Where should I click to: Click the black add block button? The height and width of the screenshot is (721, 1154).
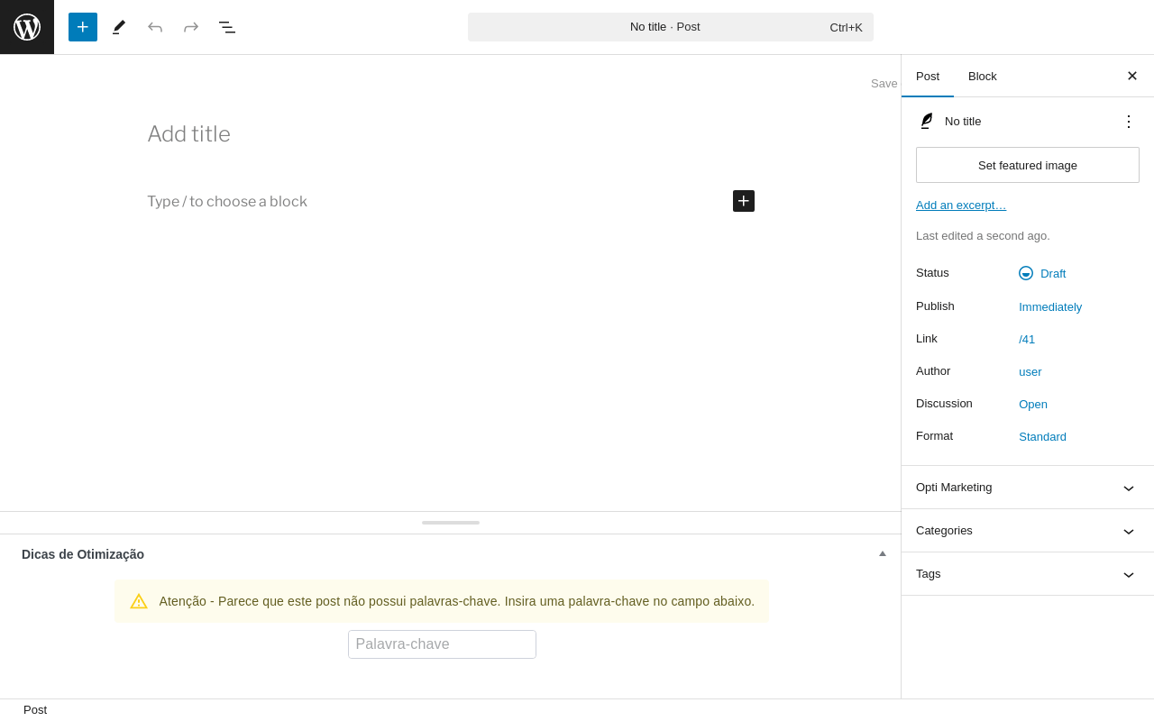[x=744, y=201]
